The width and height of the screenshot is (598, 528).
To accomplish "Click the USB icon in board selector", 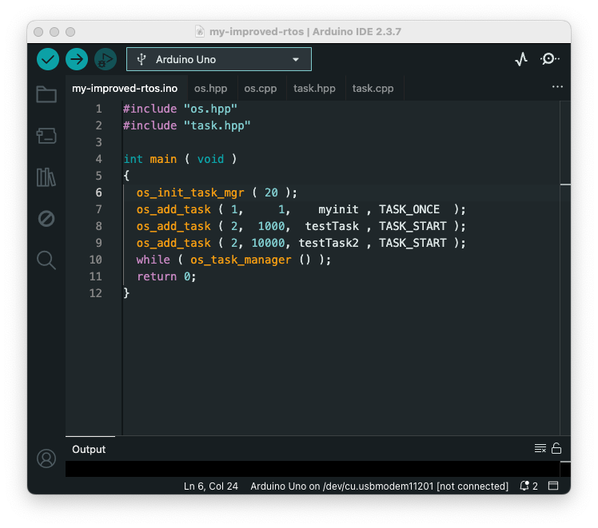I will click(142, 59).
